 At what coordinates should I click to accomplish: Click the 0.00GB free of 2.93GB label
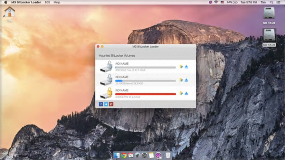[x=128, y=97]
